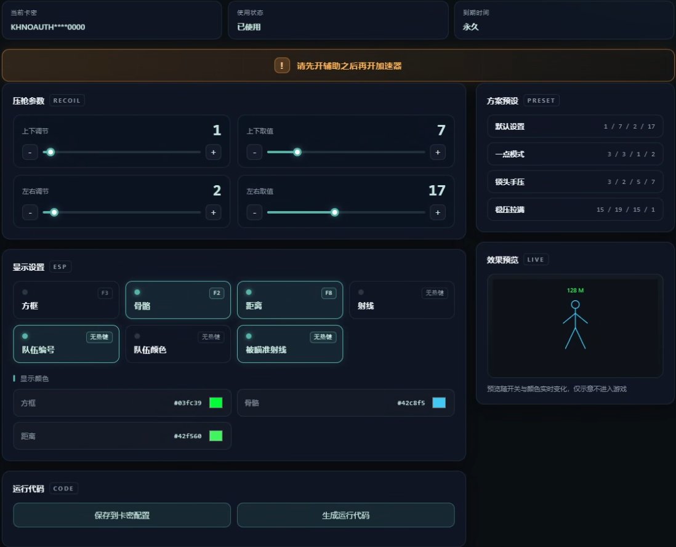Click the F3 hotkey badge on 方框
Screen dimensions: 676x547
(105, 293)
